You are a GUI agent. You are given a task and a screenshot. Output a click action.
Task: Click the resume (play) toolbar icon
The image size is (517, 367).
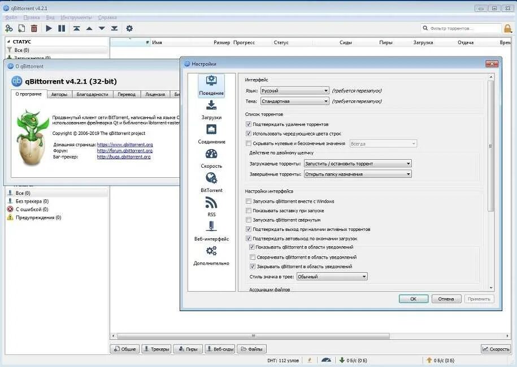point(49,28)
